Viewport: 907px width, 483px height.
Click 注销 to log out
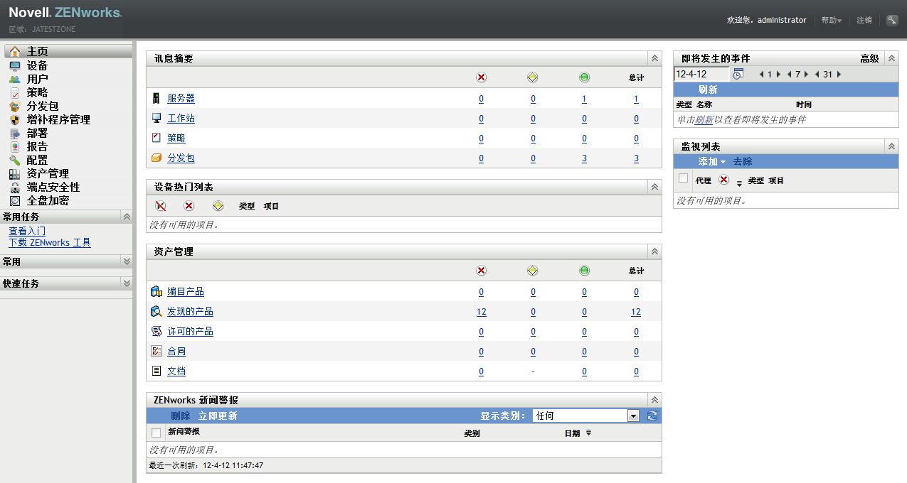tap(864, 21)
